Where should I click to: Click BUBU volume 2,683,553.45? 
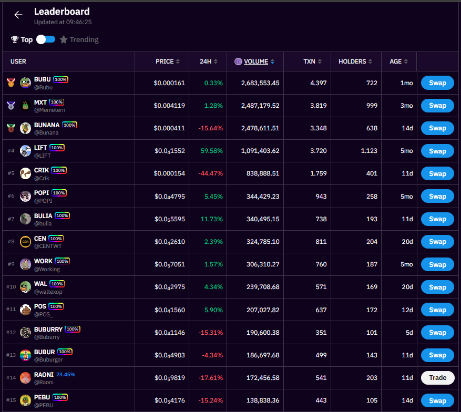tap(260, 83)
